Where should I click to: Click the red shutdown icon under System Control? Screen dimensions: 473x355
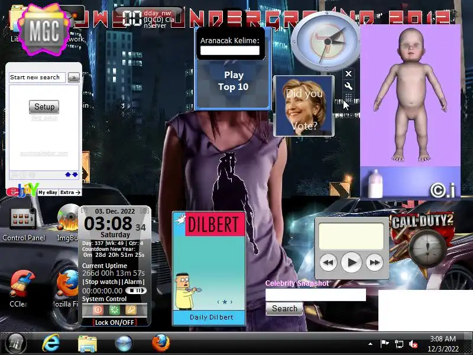[x=98, y=310]
